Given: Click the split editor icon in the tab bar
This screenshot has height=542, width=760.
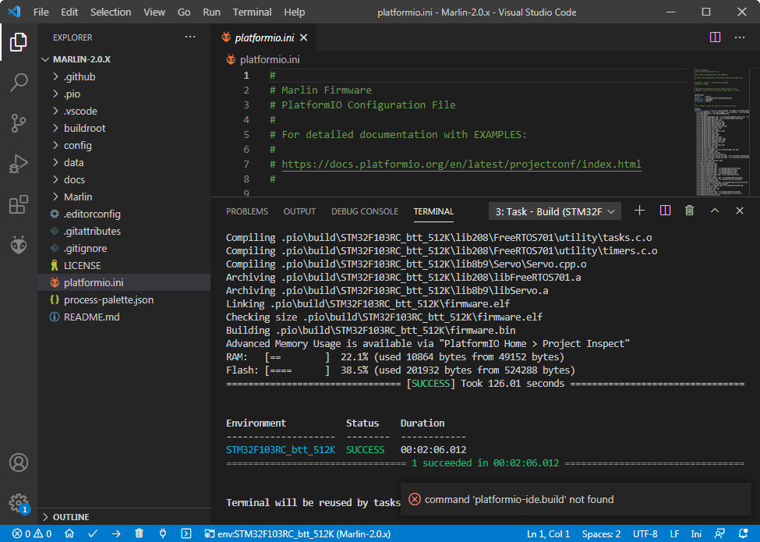Looking at the screenshot, I should coord(715,37).
